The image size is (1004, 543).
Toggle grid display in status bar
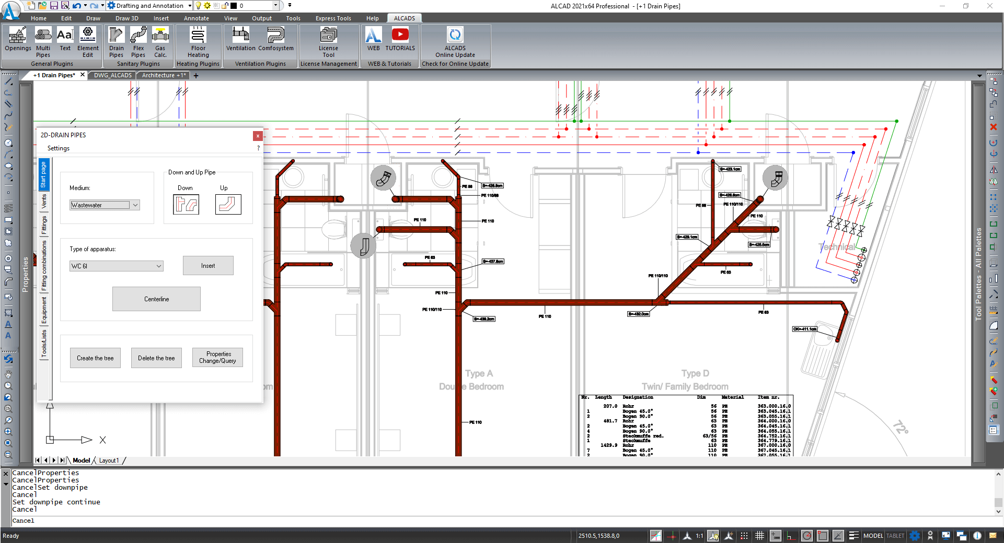pyautogui.click(x=759, y=536)
